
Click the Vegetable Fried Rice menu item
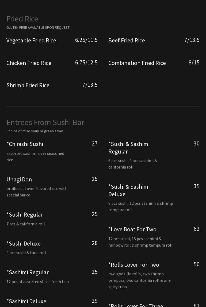tap(31, 40)
